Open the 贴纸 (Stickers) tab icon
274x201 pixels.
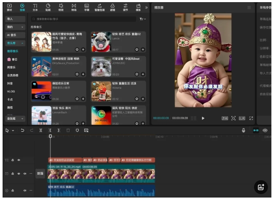[48, 7]
